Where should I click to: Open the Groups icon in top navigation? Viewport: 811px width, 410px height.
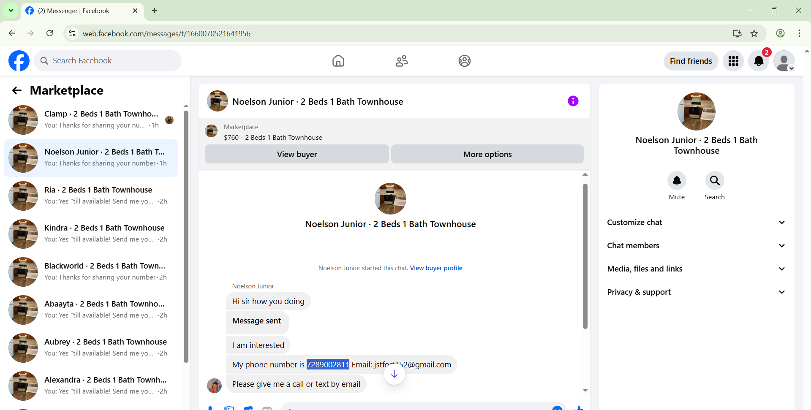pyautogui.click(x=465, y=61)
